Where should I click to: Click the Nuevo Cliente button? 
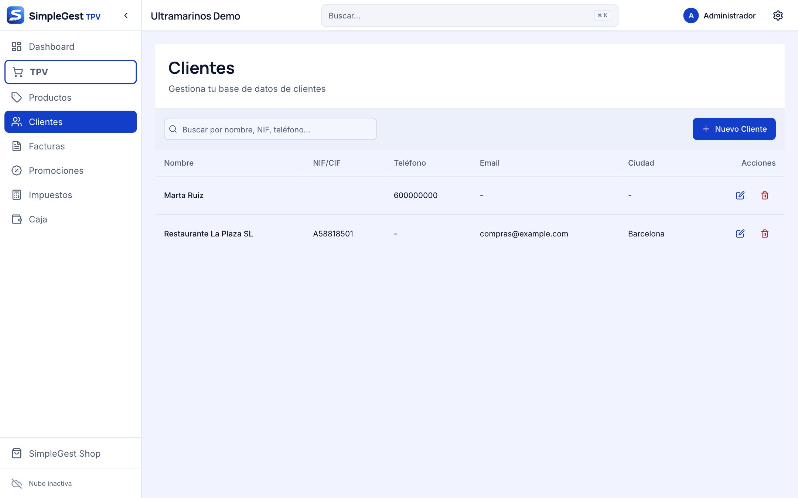[734, 129]
